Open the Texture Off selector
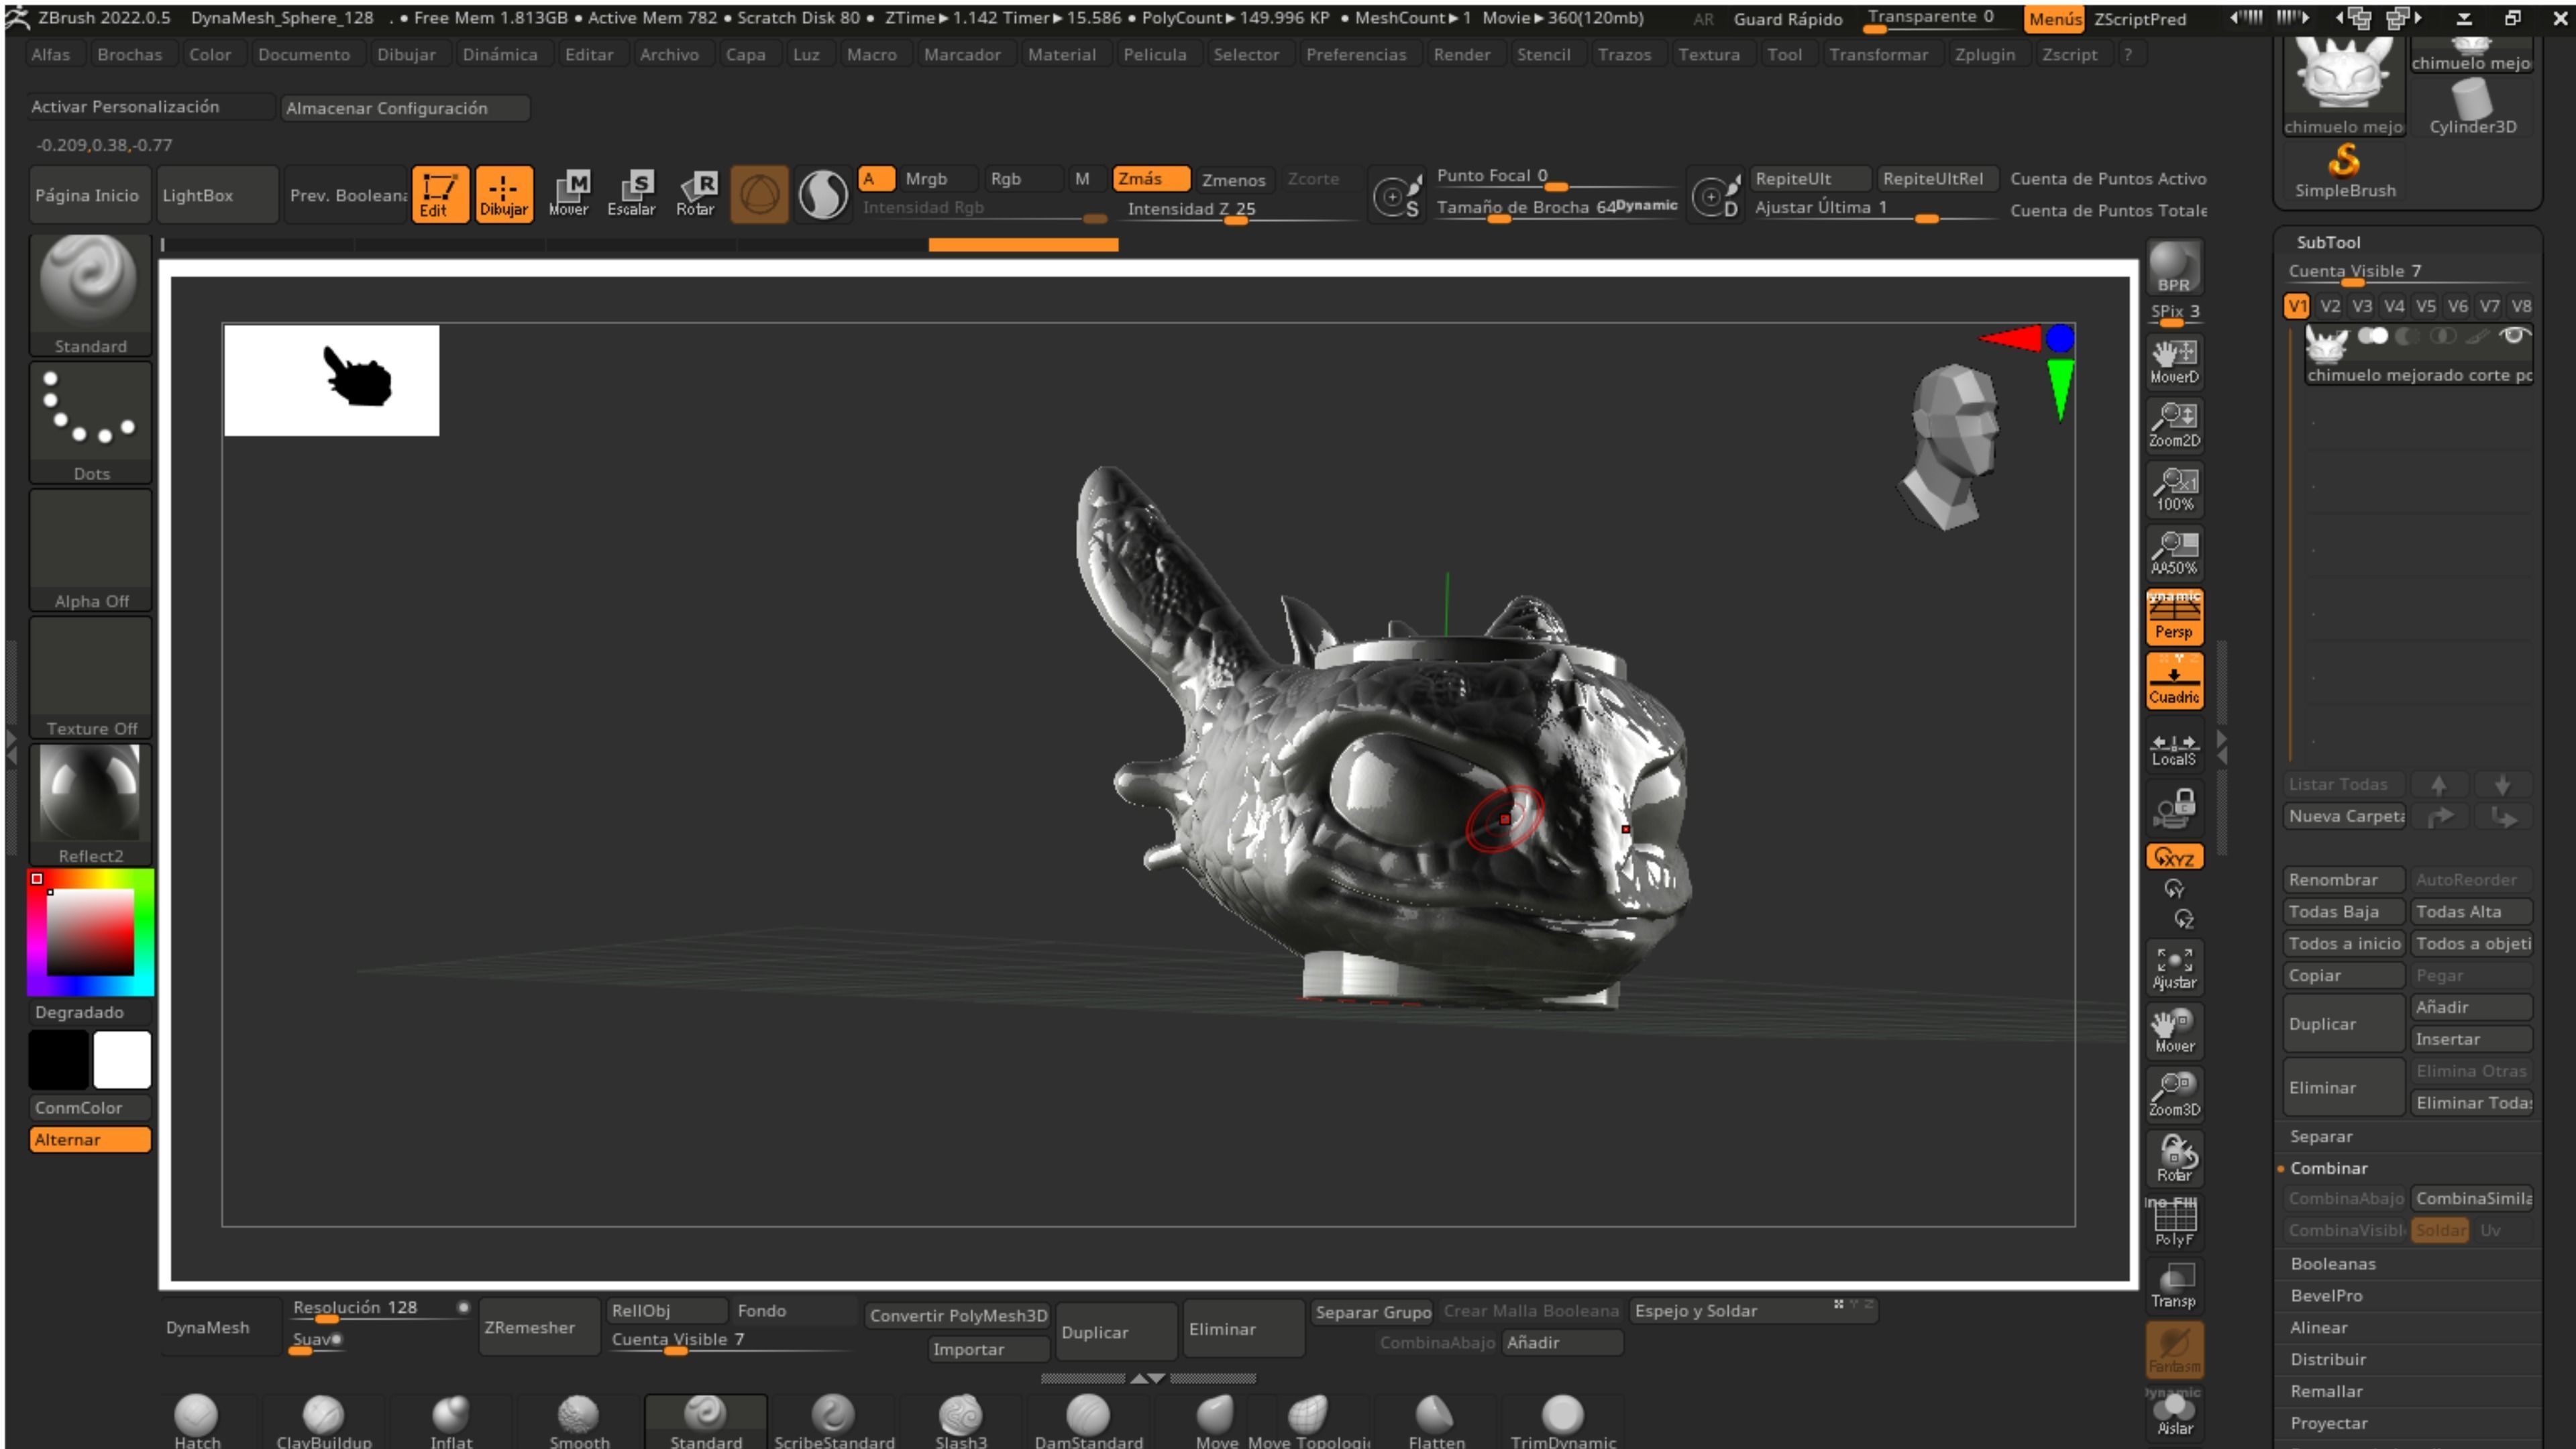The height and width of the screenshot is (1449, 2576). click(x=91, y=677)
